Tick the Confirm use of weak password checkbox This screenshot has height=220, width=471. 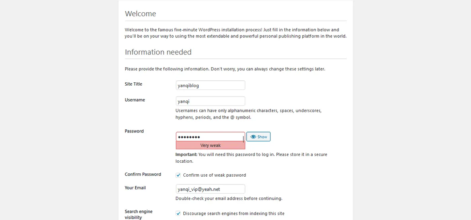point(178,175)
